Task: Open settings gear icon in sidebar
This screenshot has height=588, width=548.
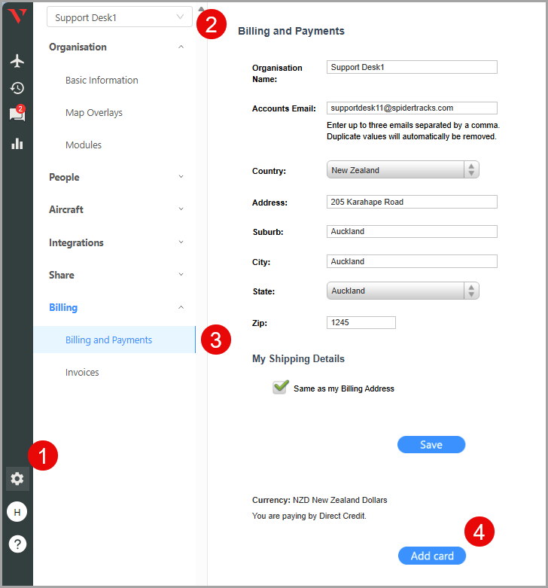Action: point(17,478)
